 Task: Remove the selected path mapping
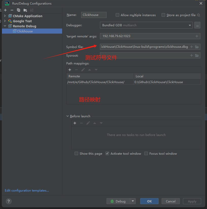click(76, 70)
